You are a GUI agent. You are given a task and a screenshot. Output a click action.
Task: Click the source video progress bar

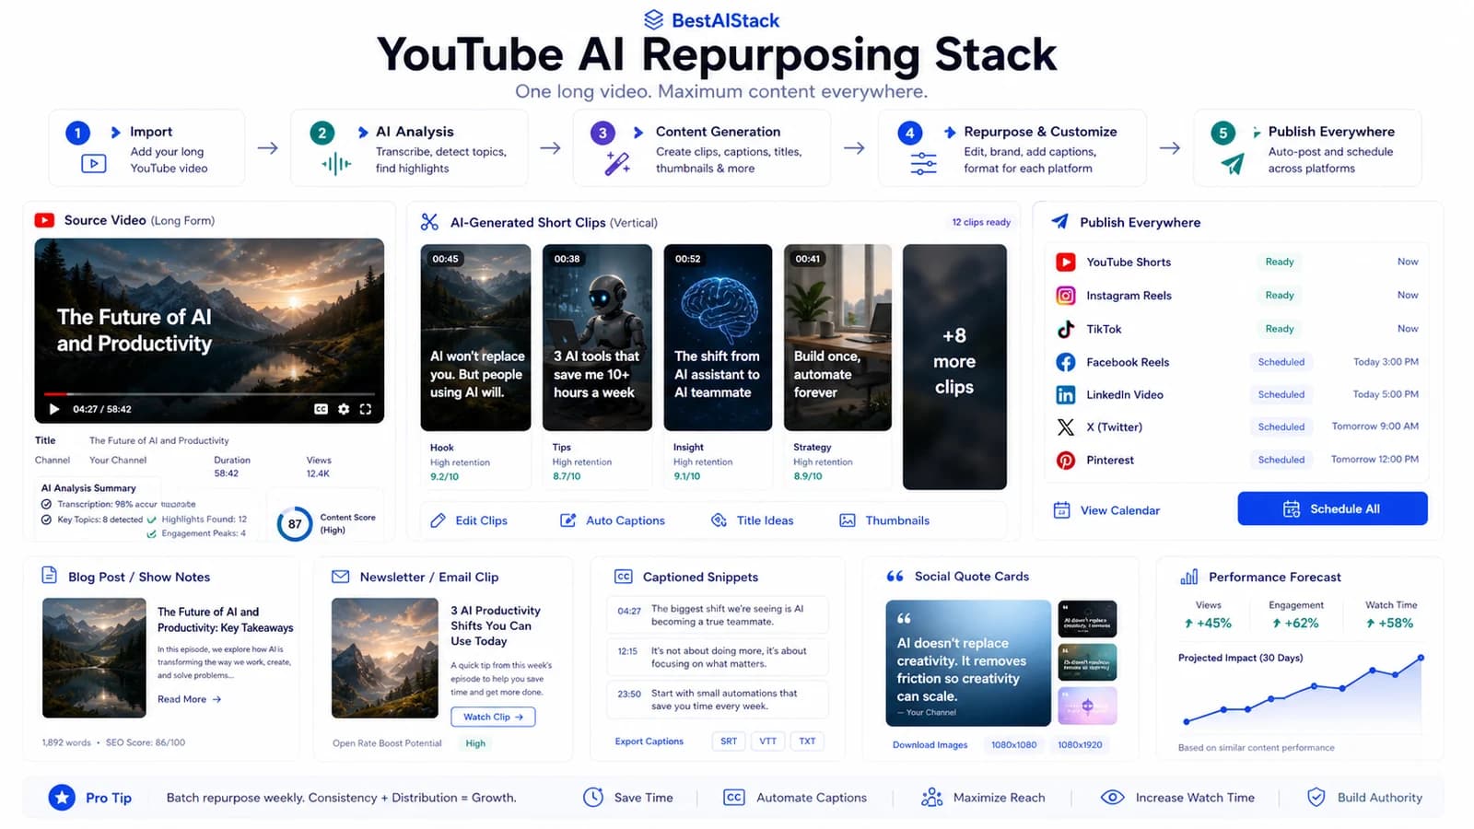[208, 394]
